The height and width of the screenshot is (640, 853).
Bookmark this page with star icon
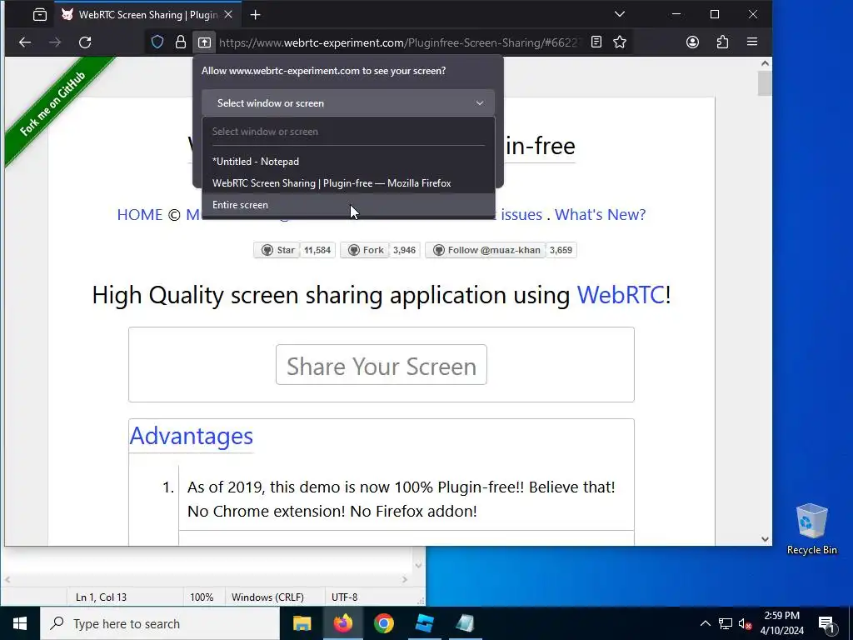tap(620, 42)
